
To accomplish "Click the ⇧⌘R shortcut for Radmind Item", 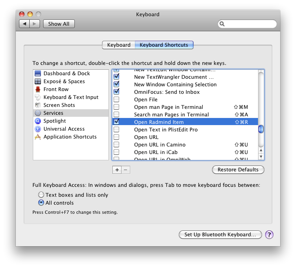I will click(241, 122).
